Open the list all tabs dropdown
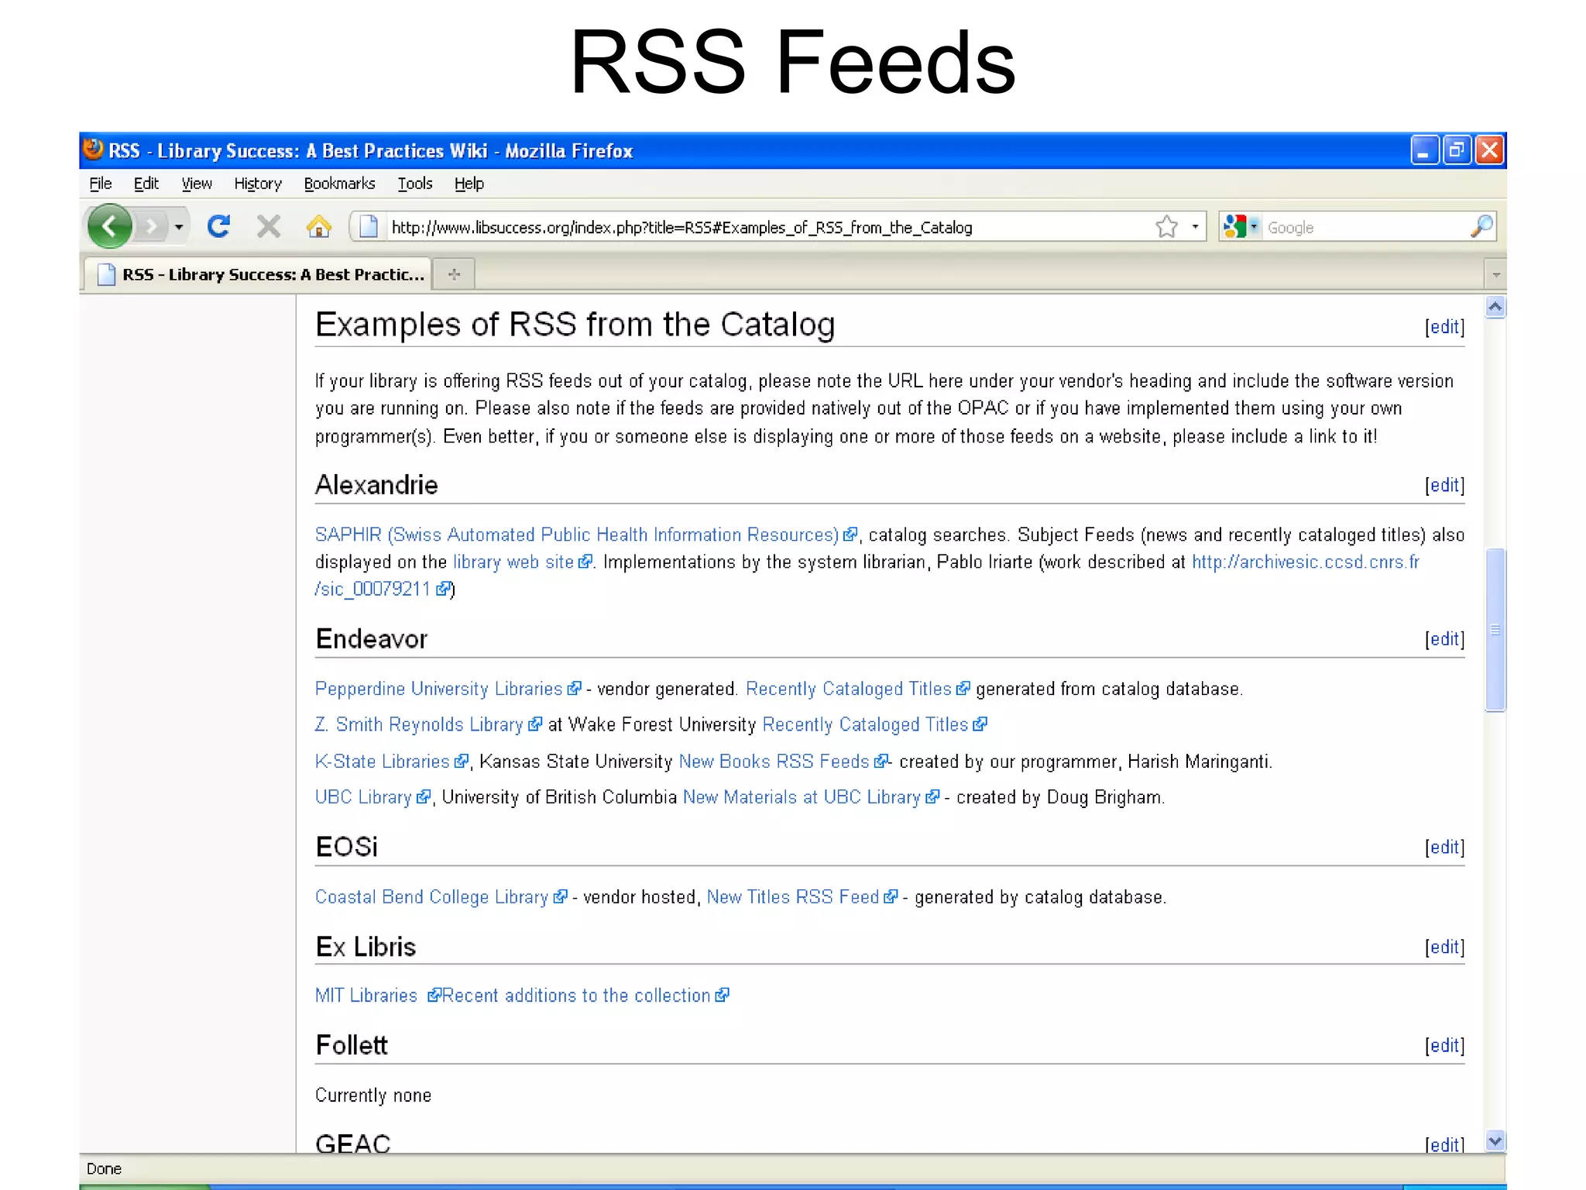1586x1190 pixels. (x=1495, y=275)
